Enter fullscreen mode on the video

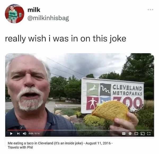[x=149, y=134]
